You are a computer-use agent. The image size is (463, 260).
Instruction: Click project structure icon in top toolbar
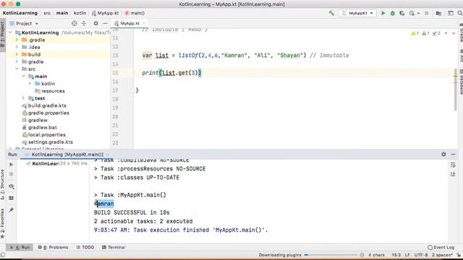438,13
